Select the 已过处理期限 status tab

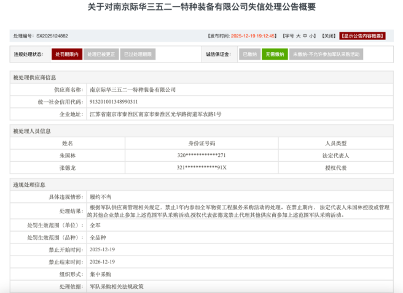coord(138,55)
